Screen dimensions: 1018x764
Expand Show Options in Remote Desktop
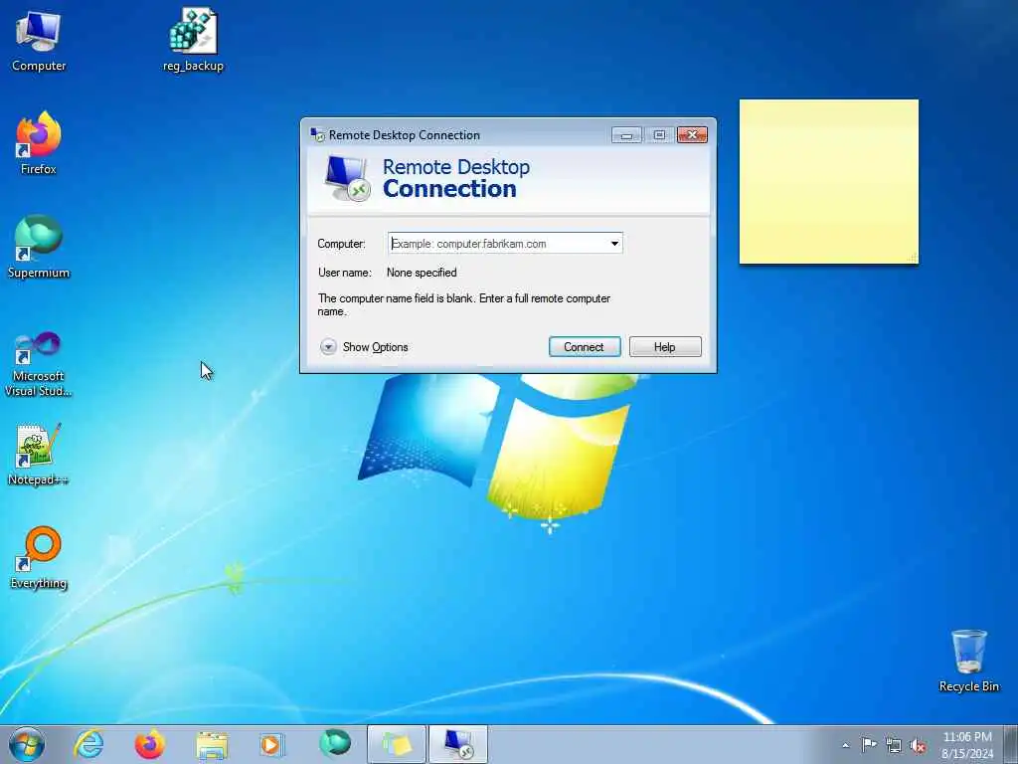click(x=364, y=347)
